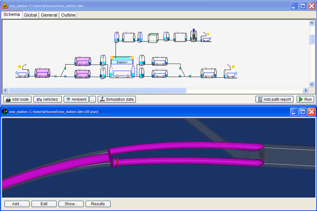
Task: Select the leftmost portal icon with the sun
Action: (x=22, y=73)
